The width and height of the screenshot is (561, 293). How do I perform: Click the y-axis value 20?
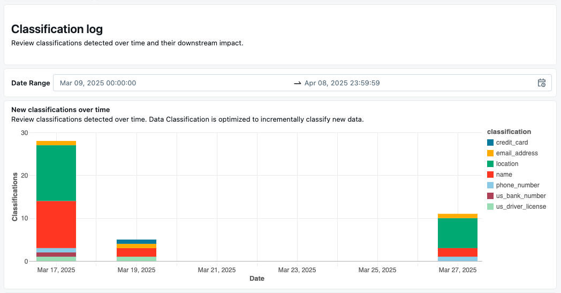[x=24, y=175]
